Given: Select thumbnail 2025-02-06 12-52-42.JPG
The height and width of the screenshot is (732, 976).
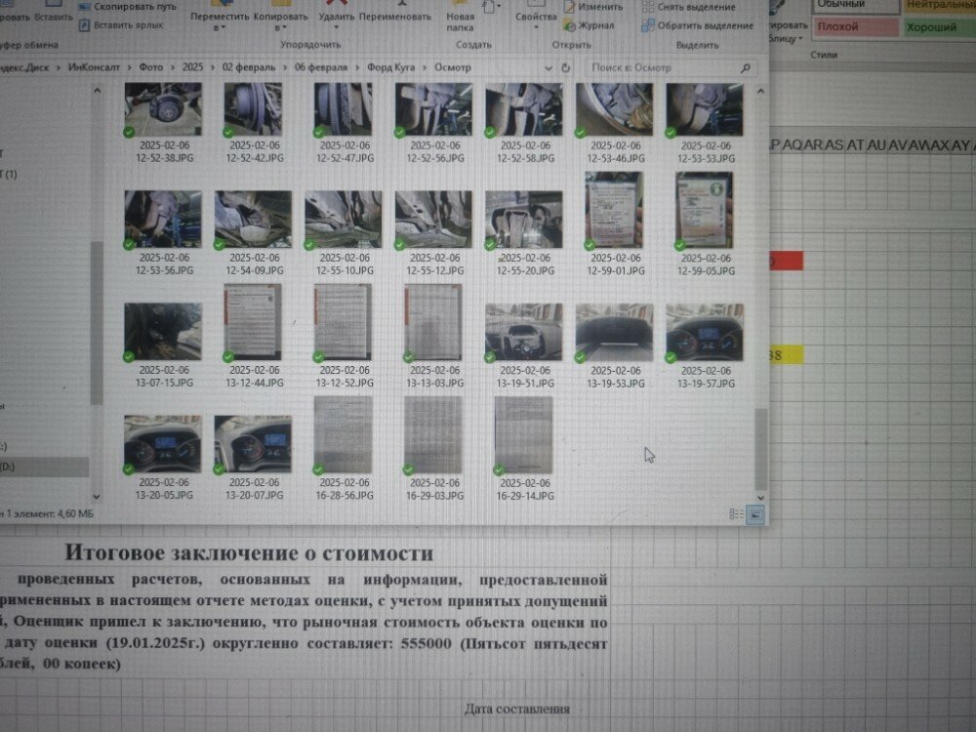Looking at the screenshot, I should pos(254,109).
